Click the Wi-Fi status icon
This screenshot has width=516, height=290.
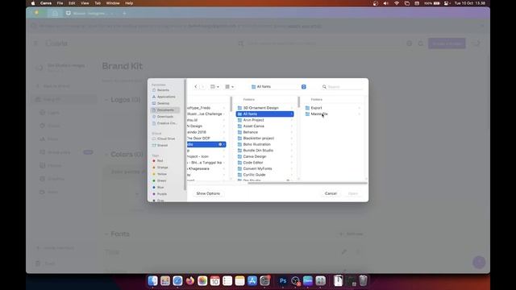click(x=397, y=3)
